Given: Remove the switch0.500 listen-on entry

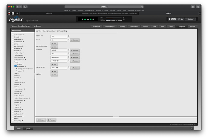Looking at the screenshot, I should pyautogui.click(x=74, y=57).
